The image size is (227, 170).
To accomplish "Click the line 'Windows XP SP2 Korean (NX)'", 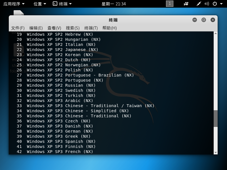I will (x=60, y=55).
